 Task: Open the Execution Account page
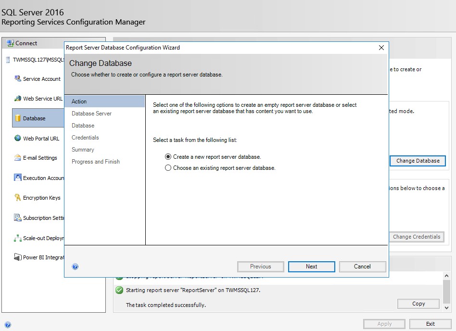click(44, 178)
